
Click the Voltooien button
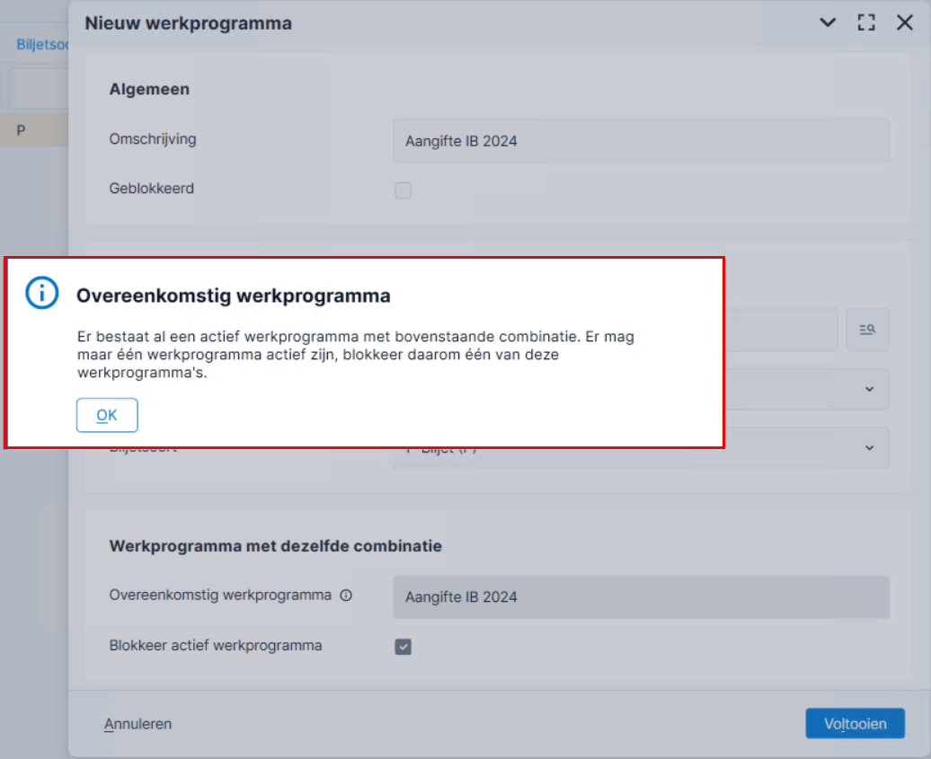point(855,723)
